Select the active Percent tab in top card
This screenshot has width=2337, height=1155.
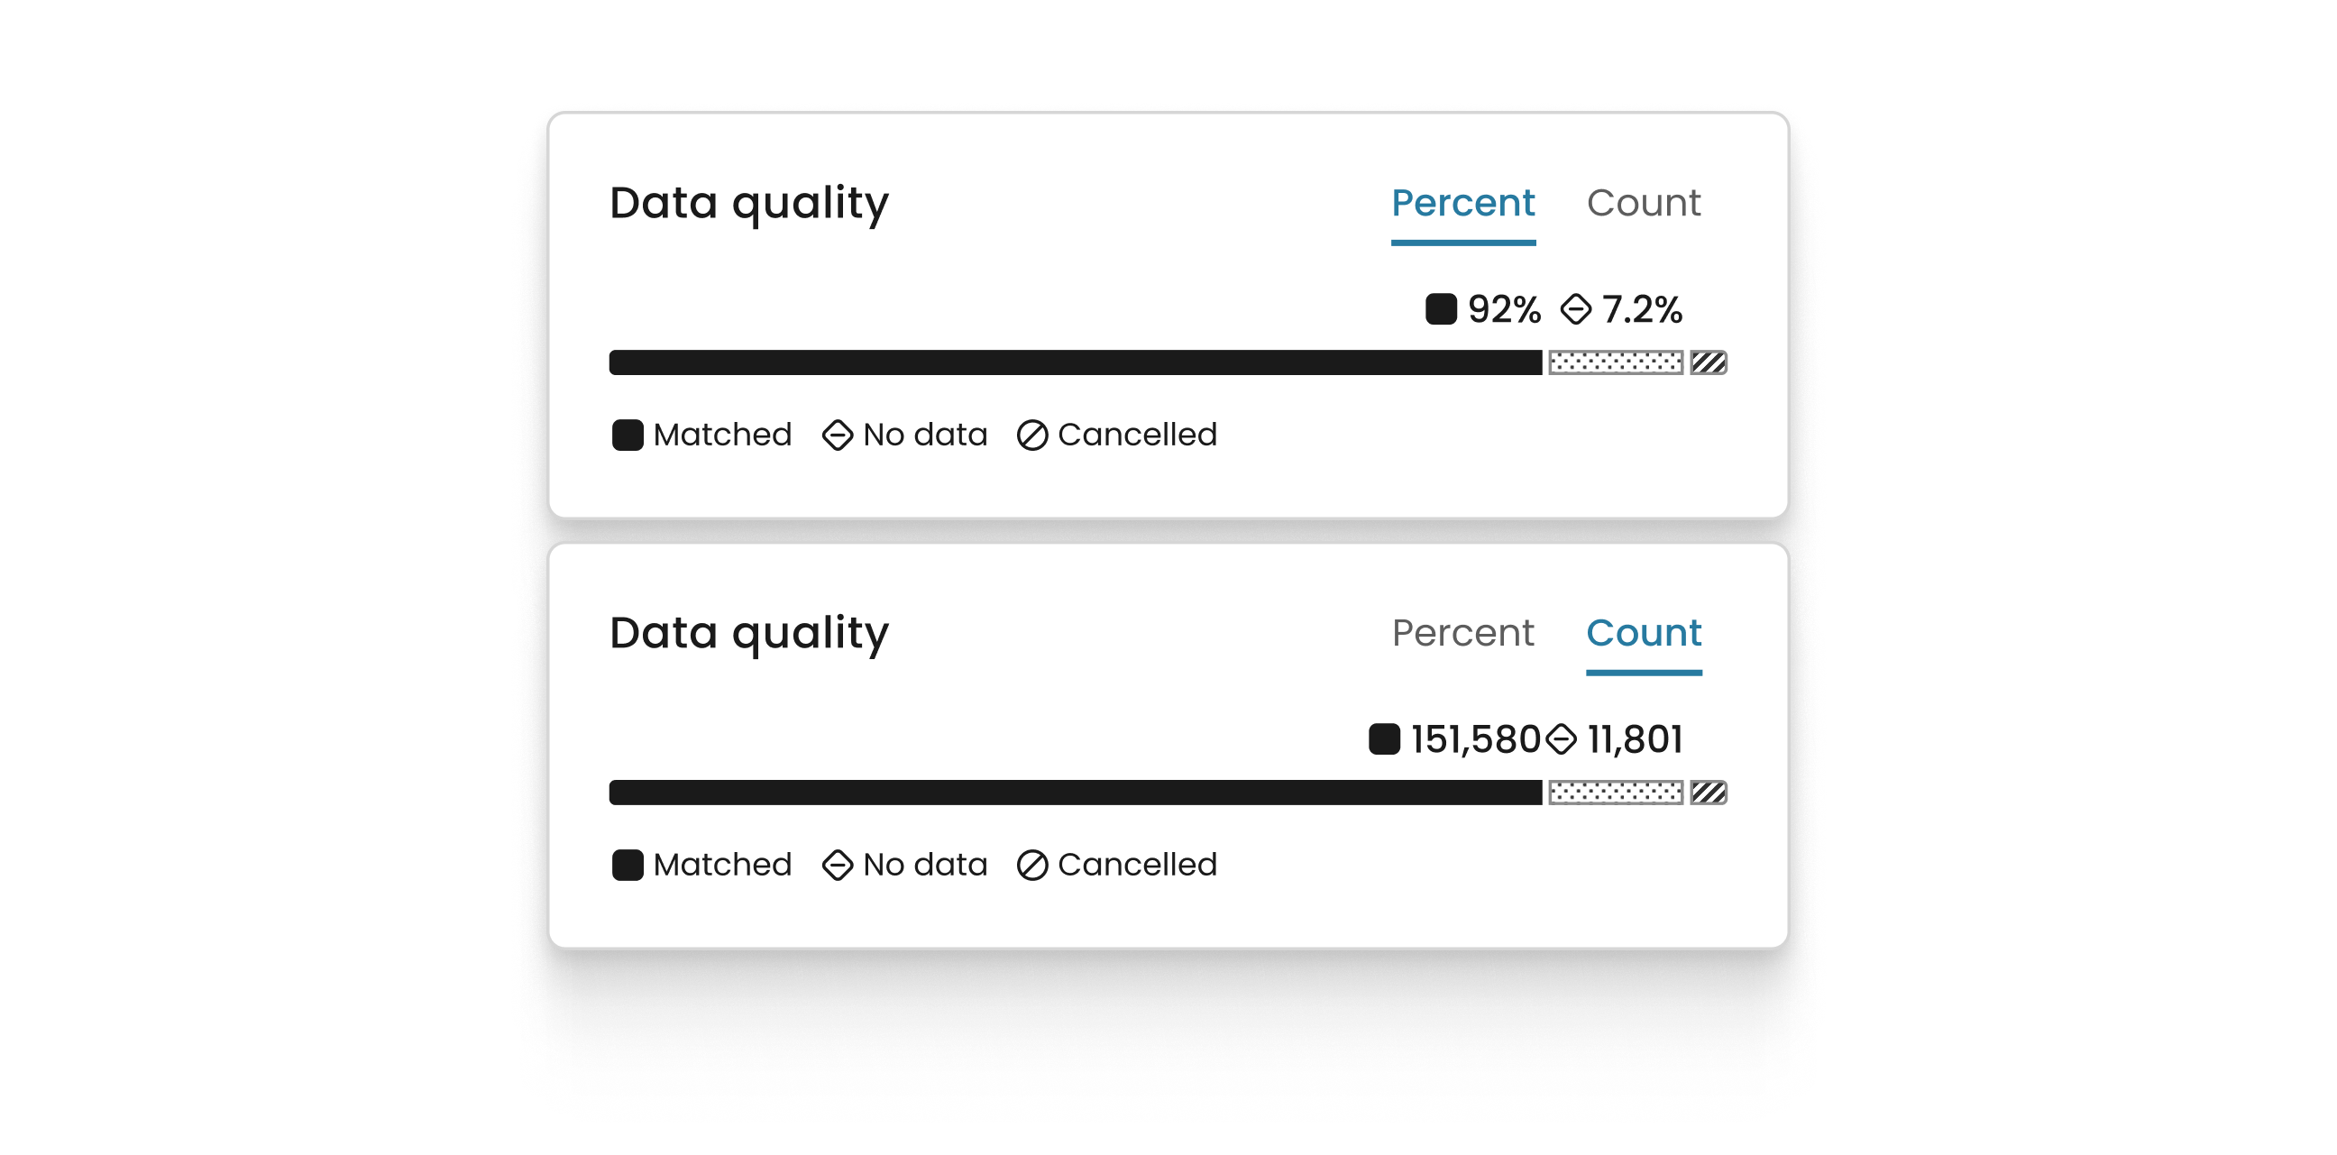(x=1462, y=203)
